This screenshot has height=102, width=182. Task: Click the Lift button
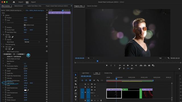(x=141, y=65)
